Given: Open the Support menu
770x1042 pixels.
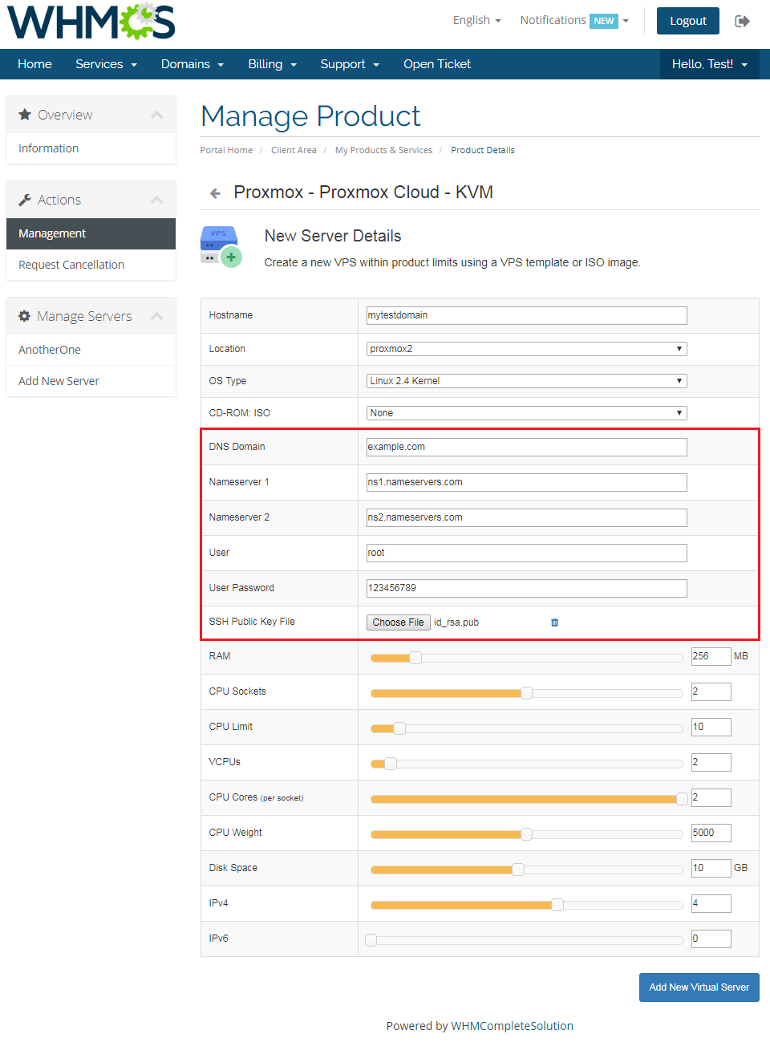Looking at the screenshot, I should (x=350, y=64).
